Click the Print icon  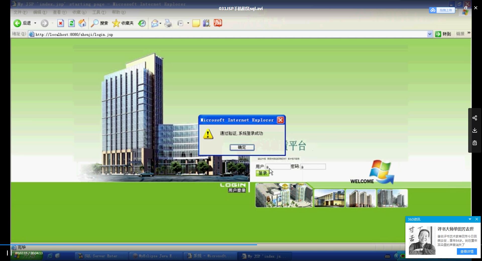click(168, 23)
